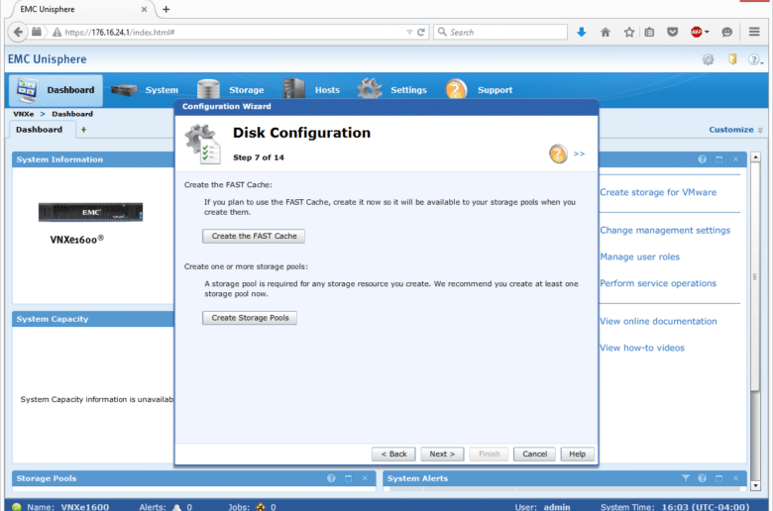
Task: Click the Firefox downloads arrow icon
Action: [x=581, y=32]
